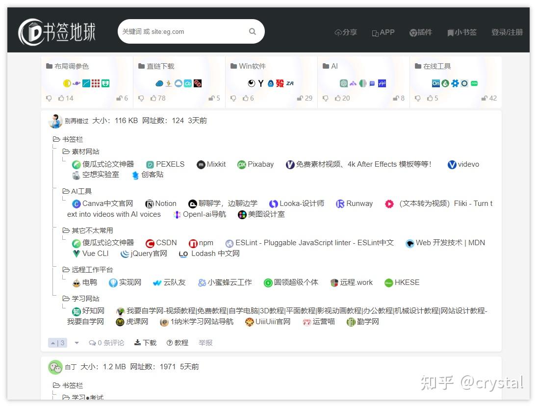
Task: Dislike the AI card
Action: click(325, 98)
